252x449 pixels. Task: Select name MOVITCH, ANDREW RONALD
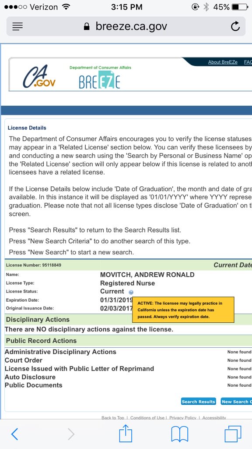tap(147, 275)
